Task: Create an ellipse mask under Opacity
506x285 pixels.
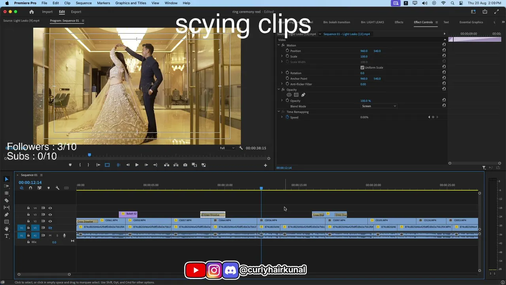Action: [x=289, y=95]
